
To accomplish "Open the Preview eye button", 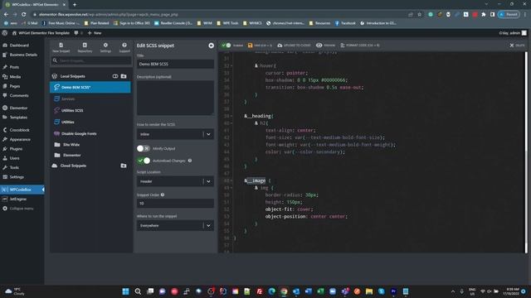I will click(325, 46).
